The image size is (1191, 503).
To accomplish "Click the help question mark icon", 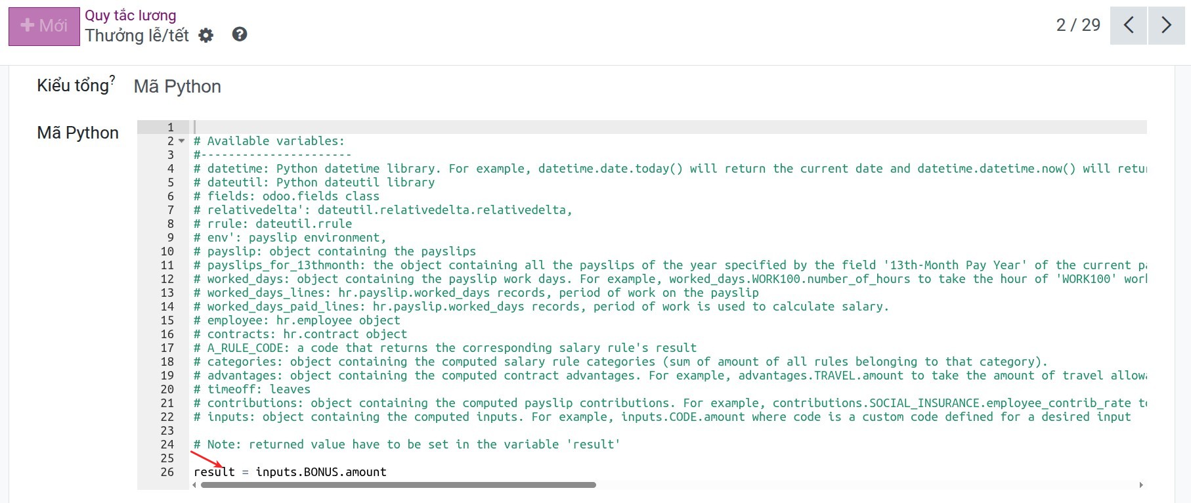I will (x=240, y=35).
